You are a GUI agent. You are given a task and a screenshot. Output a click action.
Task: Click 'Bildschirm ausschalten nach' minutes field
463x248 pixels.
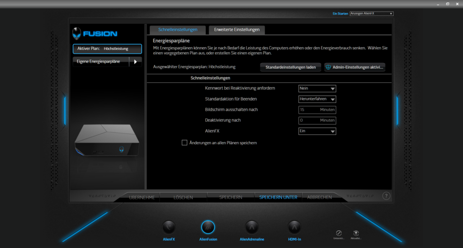pyautogui.click(x=317, y=110)
